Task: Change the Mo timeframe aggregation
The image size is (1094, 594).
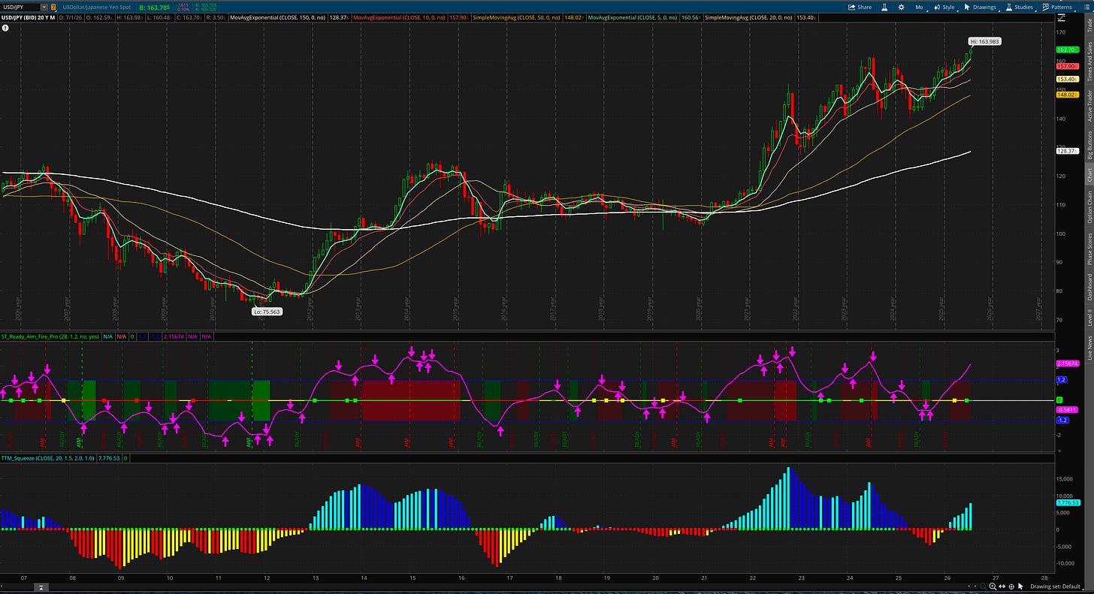Action: pos(919,7)
